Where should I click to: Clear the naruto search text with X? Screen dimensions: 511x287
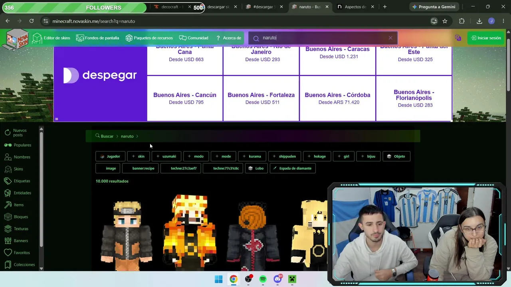click(x=390, y=38)
